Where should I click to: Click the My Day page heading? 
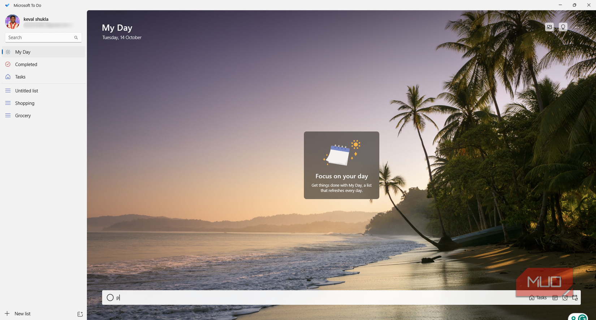tap(117, 28)
